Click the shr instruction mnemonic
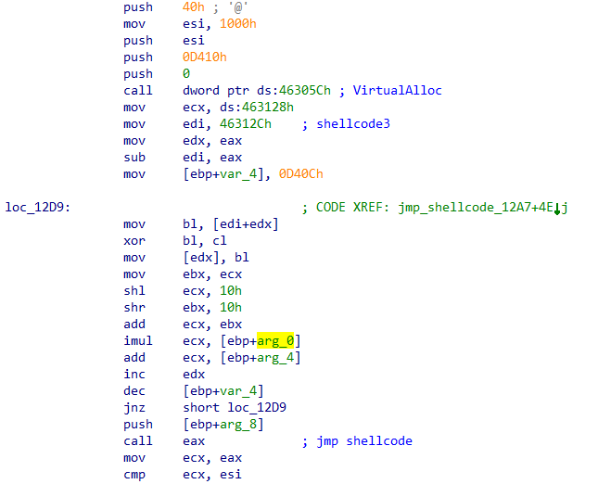The height and width of the screenshot is (484, 598). [134, 308]
